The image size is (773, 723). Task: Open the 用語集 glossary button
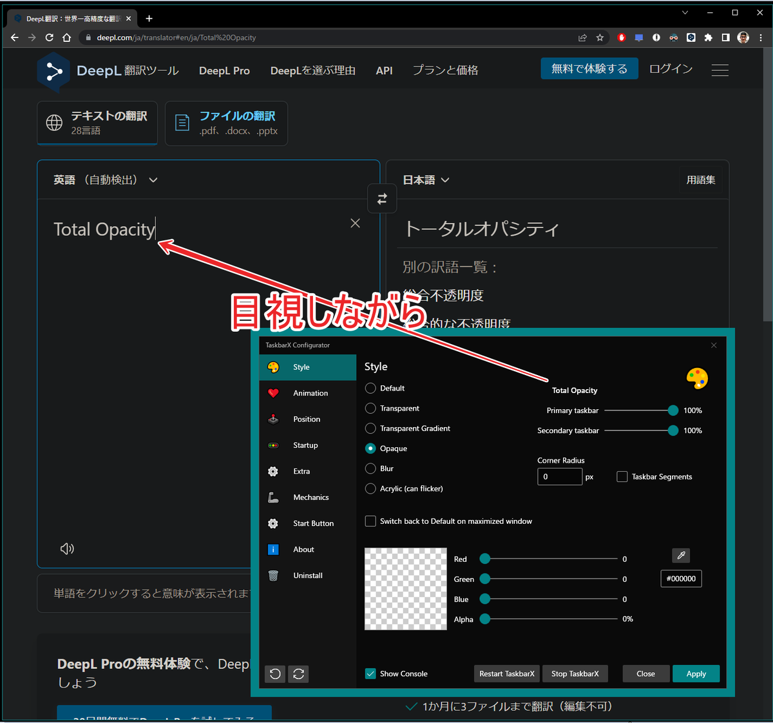[x=701, y=180]
